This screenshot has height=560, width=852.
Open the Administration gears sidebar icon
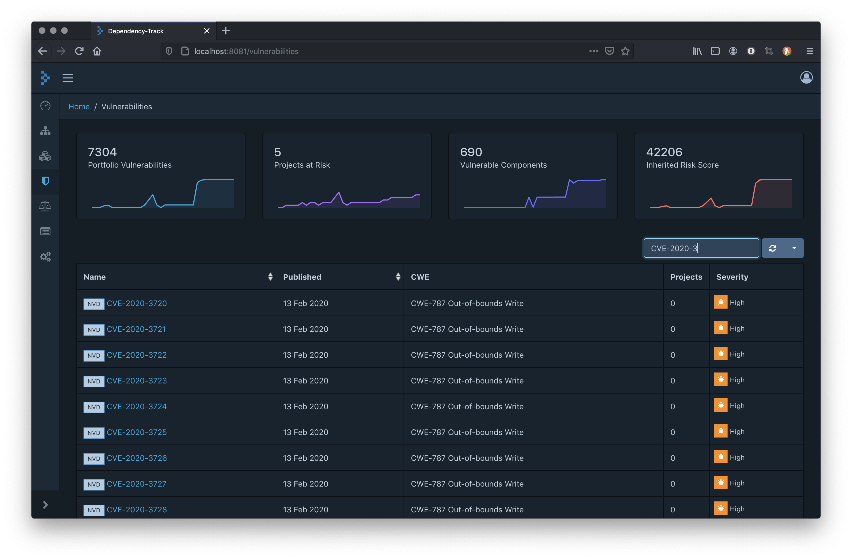pos(45,257)
